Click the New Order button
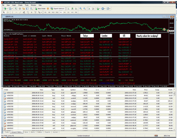Image resolution: width=177 pixels, height=138 pixels. tap(40, 9)
